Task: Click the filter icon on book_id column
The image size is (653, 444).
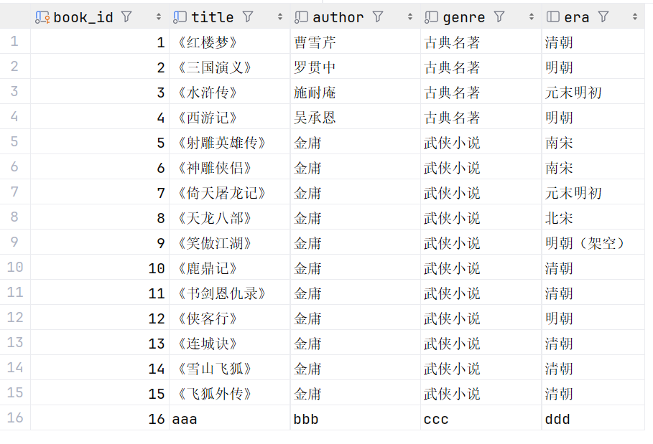Action: [x=127, y=16]
